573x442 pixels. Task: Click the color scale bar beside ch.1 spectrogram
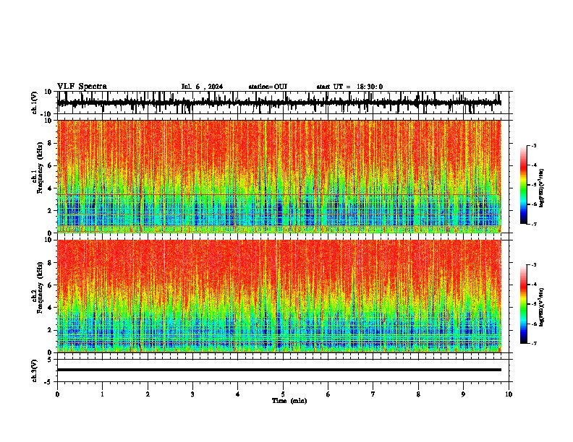(524, 185)
